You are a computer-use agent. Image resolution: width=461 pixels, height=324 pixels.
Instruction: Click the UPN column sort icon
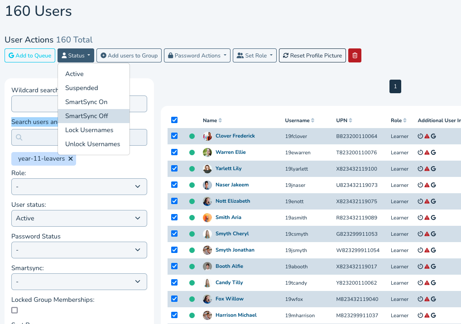(x=351, y=120)
